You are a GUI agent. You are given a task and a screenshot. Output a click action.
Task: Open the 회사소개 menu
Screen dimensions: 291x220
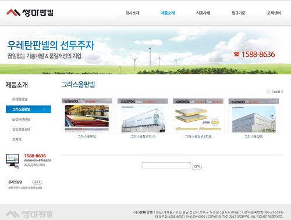coord(132,13)
